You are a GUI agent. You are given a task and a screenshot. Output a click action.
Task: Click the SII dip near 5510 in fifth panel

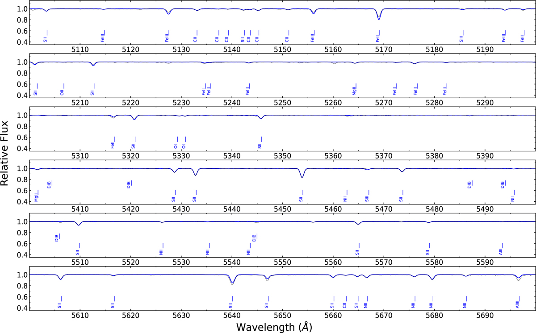click(x=79, y=224)
